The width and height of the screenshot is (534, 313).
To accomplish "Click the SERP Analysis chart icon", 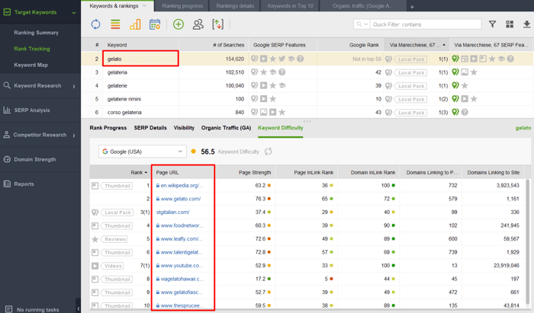I will (x=7, y=110).
